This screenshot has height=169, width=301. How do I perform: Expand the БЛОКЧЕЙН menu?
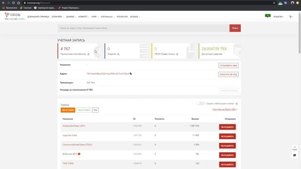[57, 17]
